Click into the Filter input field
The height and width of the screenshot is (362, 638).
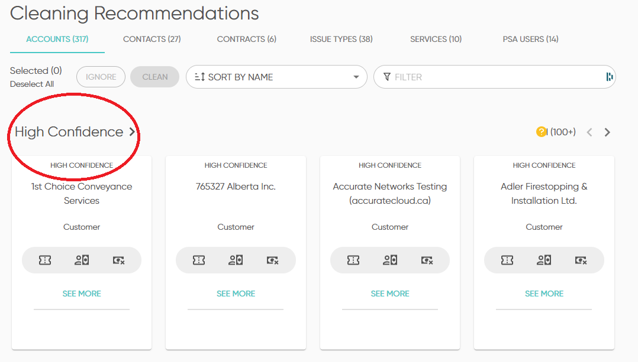491,77
